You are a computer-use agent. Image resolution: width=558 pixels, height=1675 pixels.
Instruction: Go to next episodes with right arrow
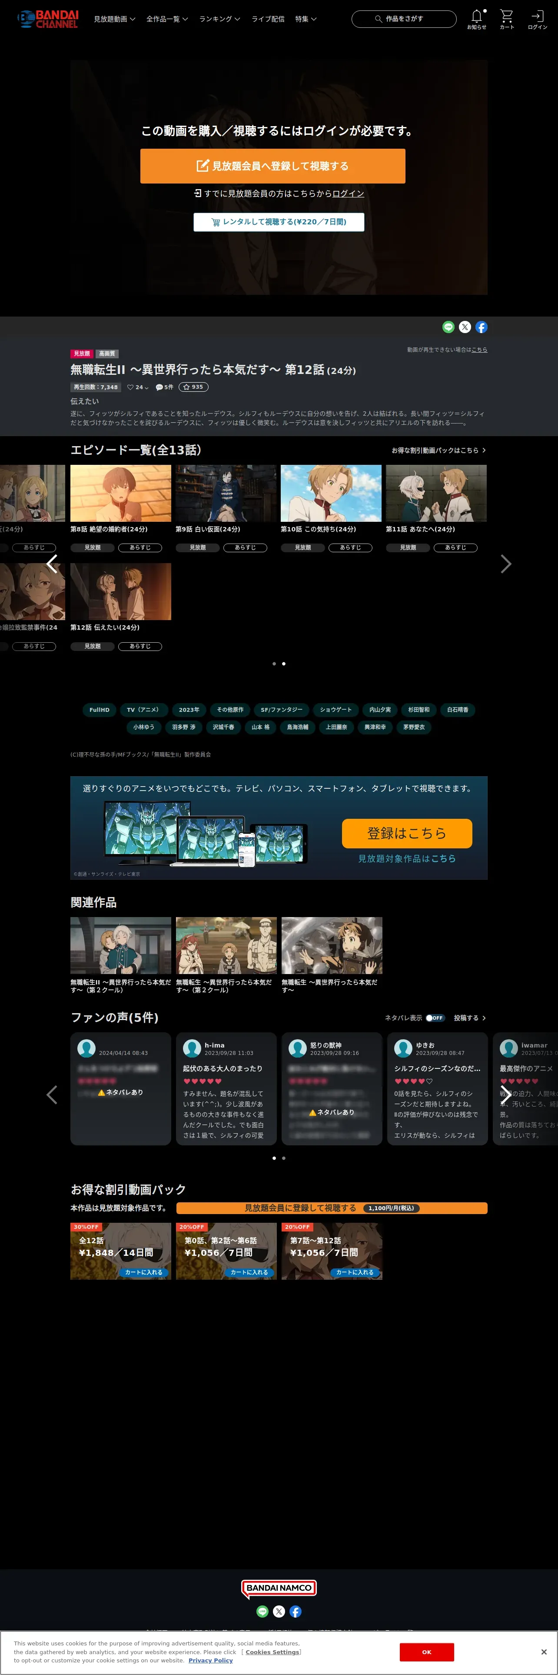tap(506, 564)
